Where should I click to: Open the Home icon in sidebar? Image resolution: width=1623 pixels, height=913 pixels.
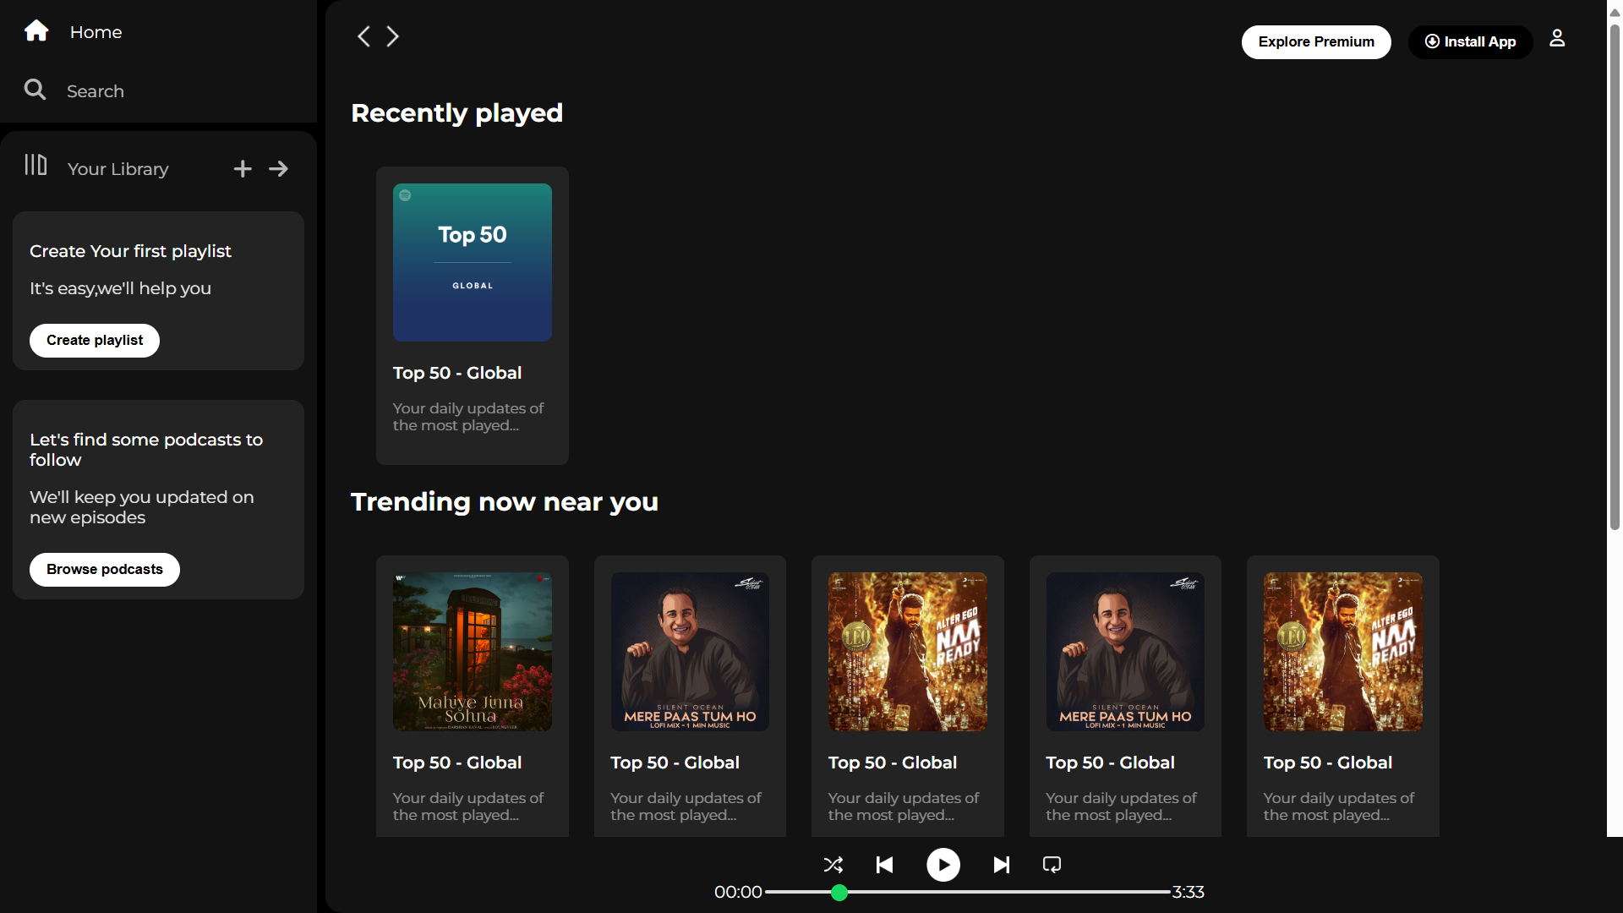[36, 31]
